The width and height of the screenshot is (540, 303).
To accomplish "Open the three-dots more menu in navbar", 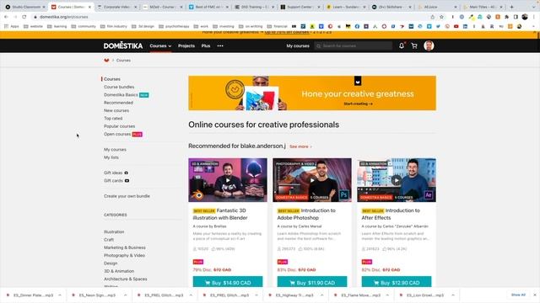I will tap(220, 45).
